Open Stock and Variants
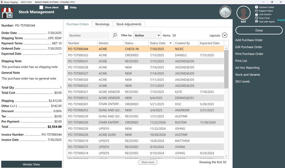 (x=248, y=74)
